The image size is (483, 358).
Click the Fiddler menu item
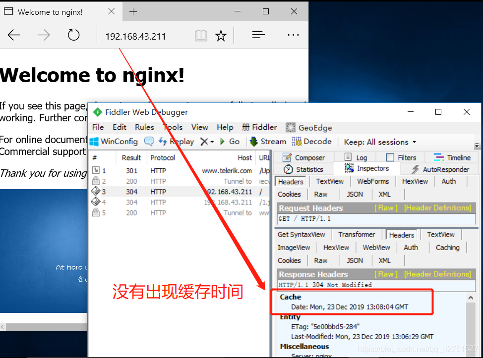(x=259, y=127)
